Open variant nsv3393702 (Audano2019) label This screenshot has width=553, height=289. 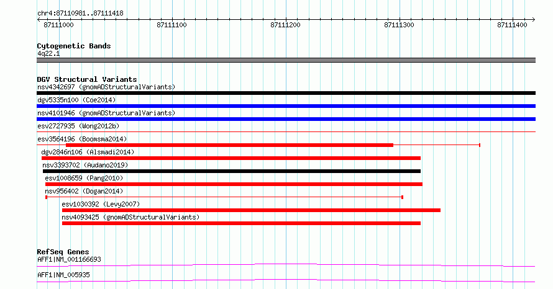(85, 165)
